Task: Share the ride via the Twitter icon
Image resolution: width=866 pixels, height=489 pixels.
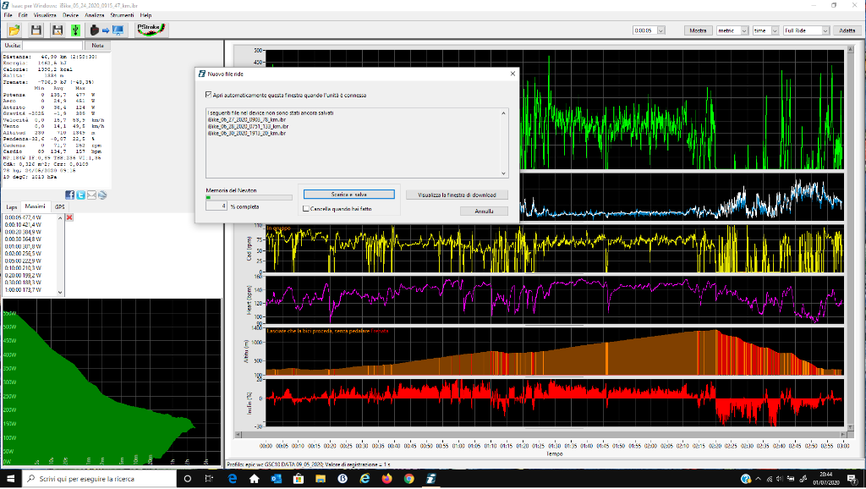Action: 81,195
